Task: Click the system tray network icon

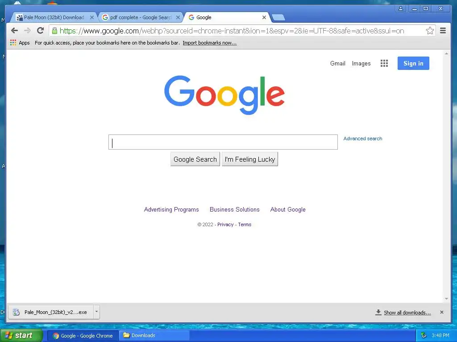Action: 424,335
